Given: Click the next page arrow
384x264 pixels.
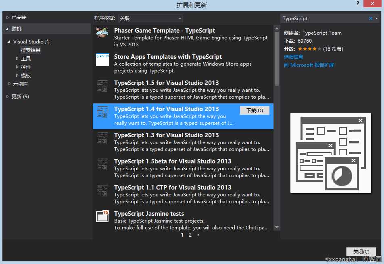Looking at the screenshot, I should [198, 235].
